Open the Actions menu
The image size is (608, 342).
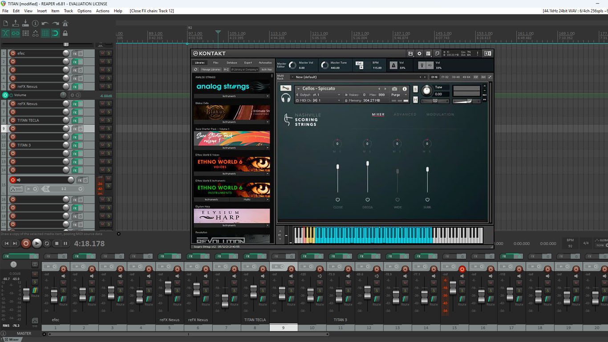click(x=102, y=11)
